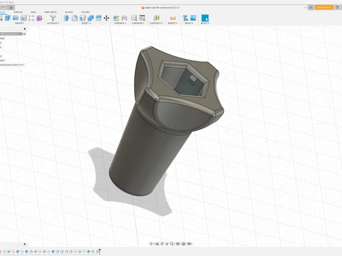Select the Move/Copy arrows icon
Image resolution: width=342 pixels, height=256 pixels.
[x=106, y=18]
